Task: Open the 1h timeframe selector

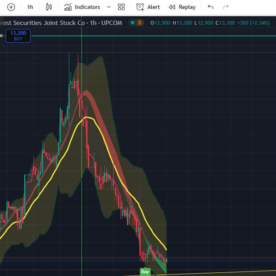Action: click(x=30, y=7)
